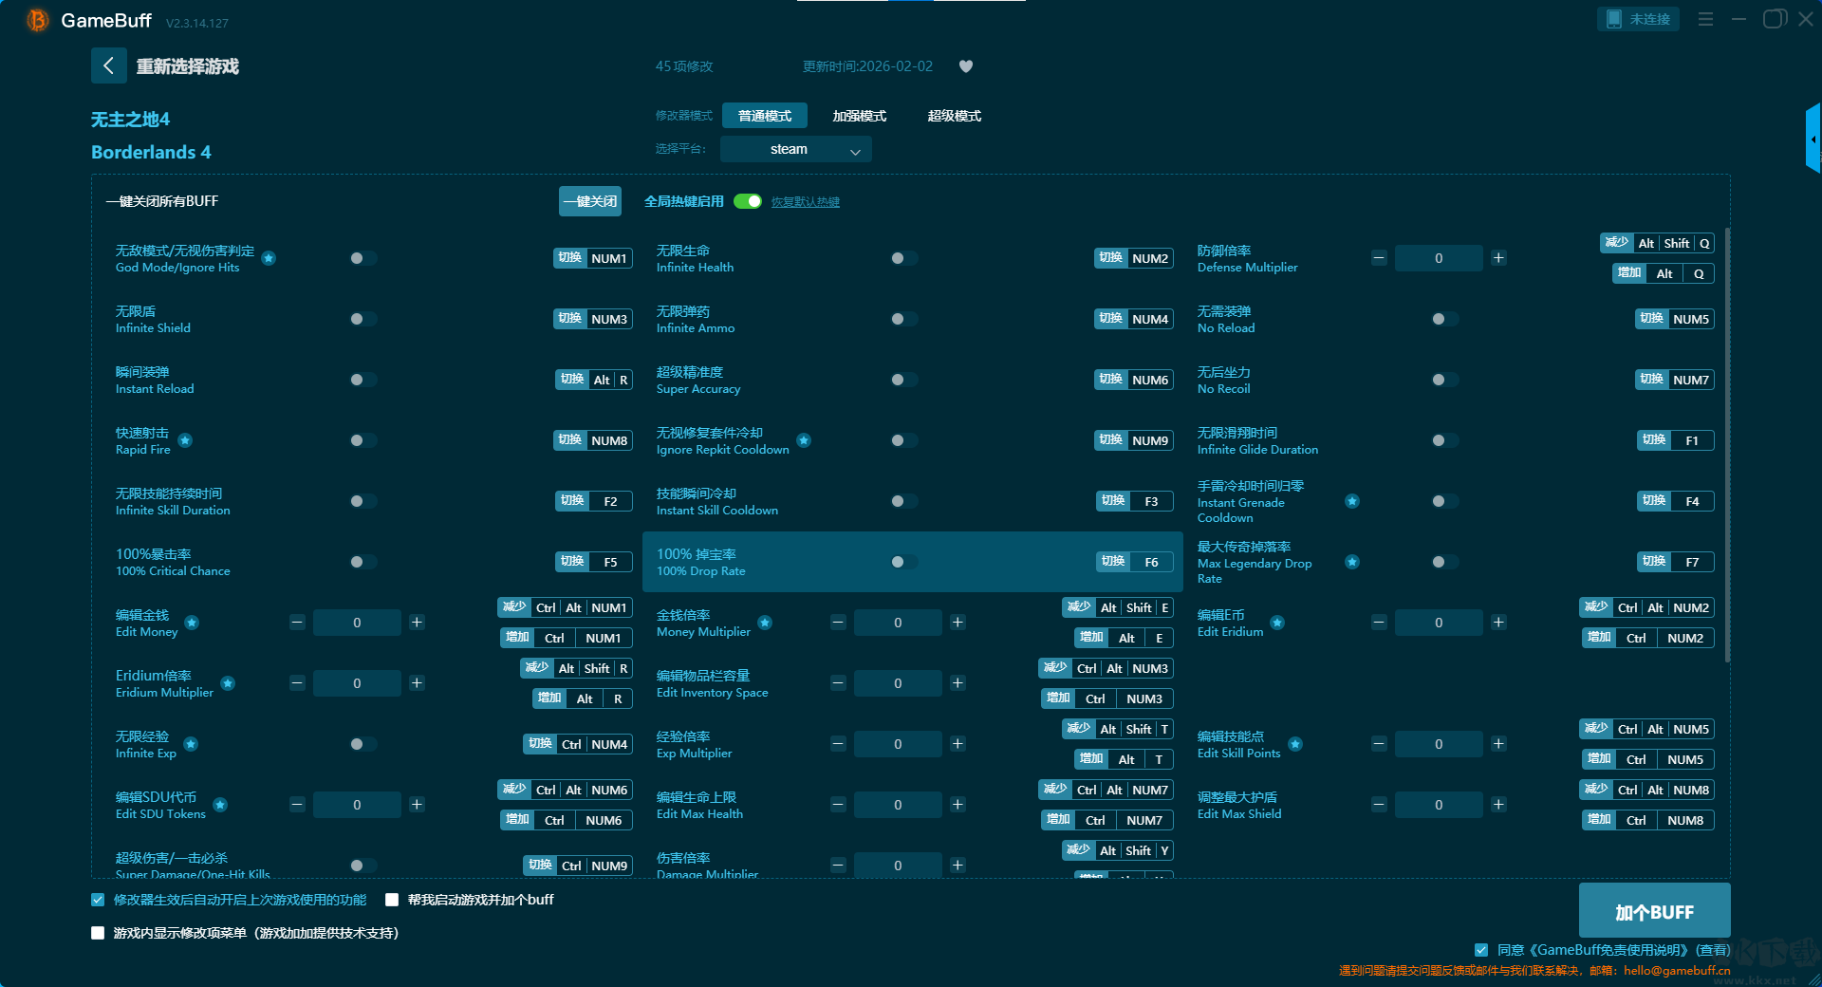1822x987 pixels.
Task: Click star icon beside Ignore Repkit Cooldown
Action: (x=804, y=440)
